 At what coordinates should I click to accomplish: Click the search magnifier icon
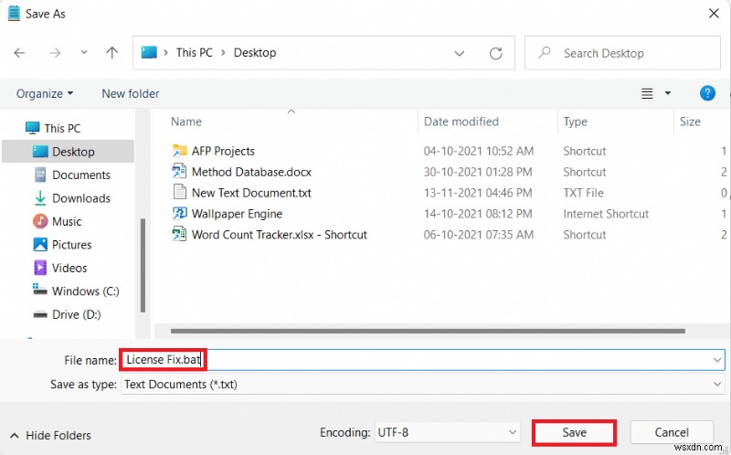pos(544,52)
